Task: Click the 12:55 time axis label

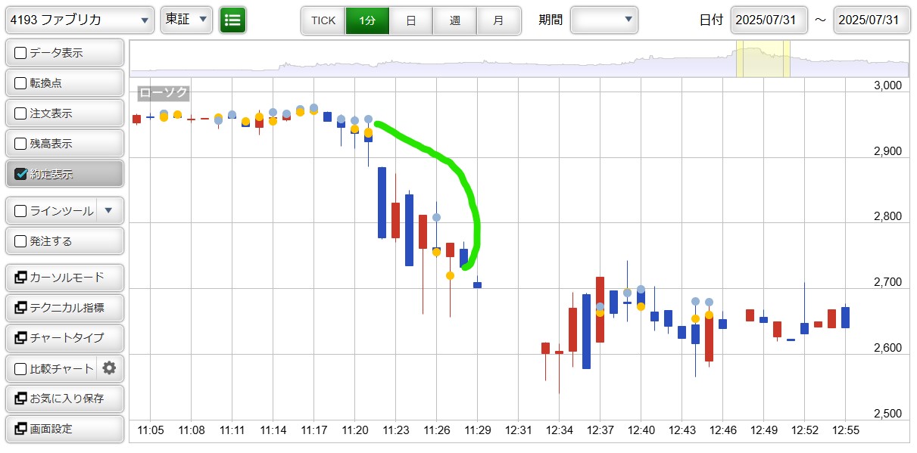Action: [x=845, y=430]
